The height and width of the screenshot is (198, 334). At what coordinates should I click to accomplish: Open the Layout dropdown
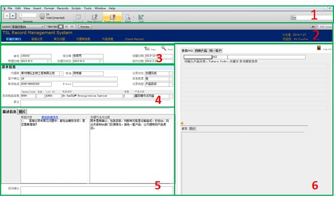[28, 27]
